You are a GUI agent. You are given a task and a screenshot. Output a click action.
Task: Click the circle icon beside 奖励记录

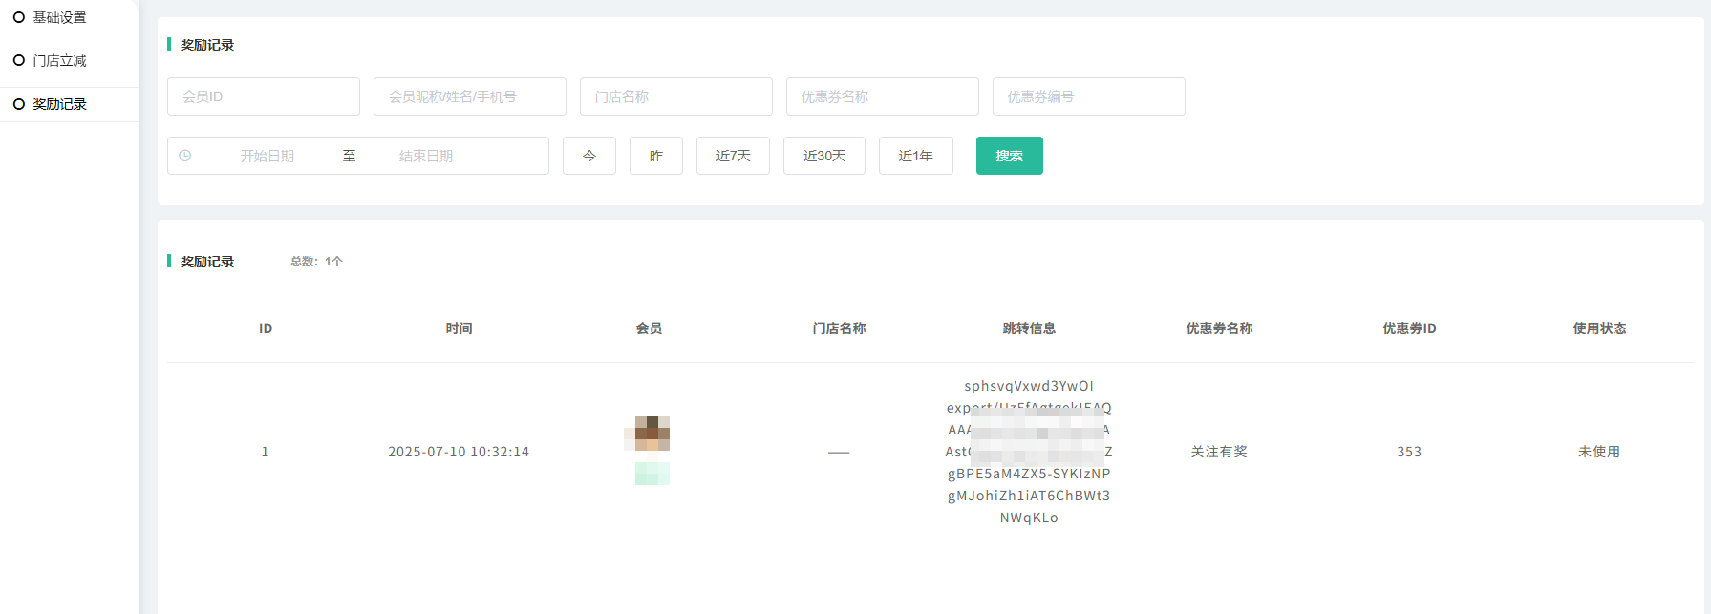coord(19,104)
